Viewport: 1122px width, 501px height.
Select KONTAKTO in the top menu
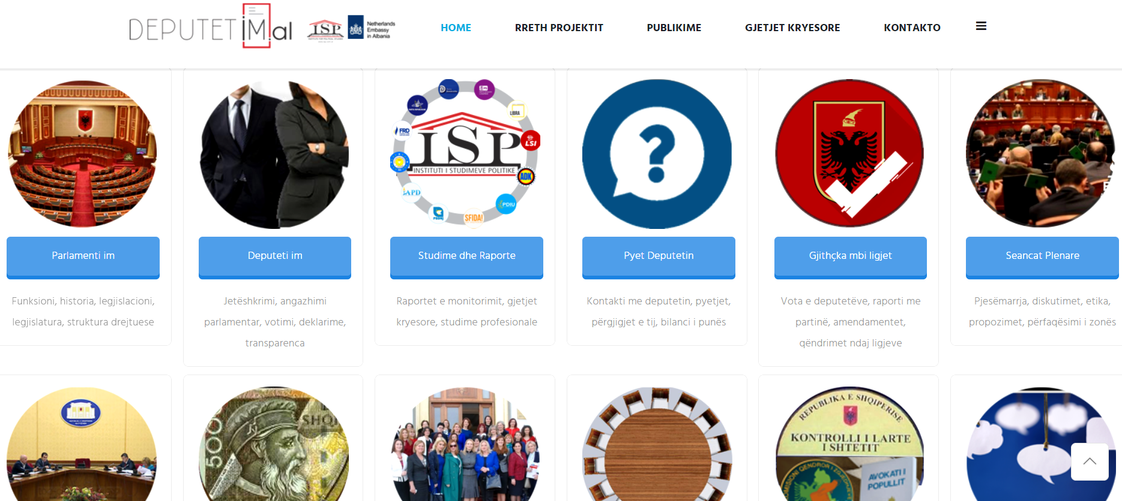[912, 28]
